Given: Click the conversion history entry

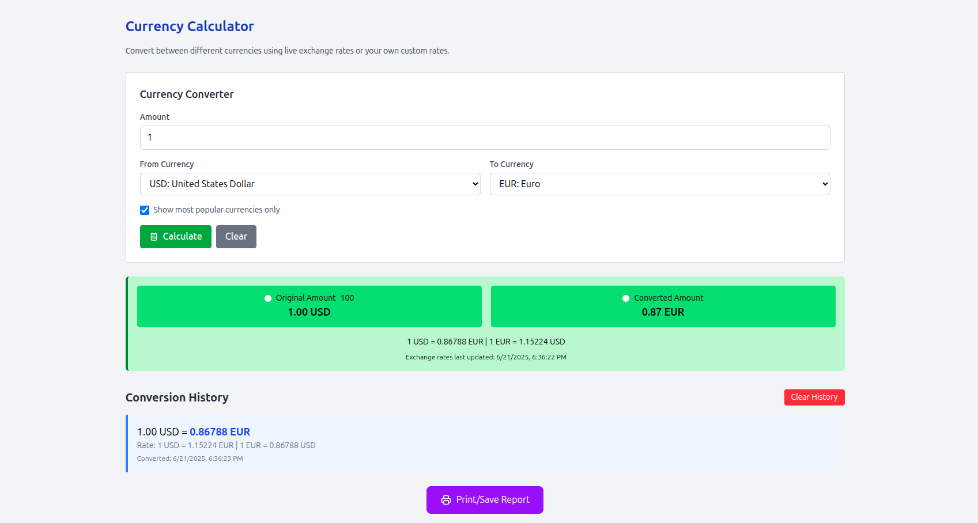Looking at the screenshot, I should coord(485,444).
